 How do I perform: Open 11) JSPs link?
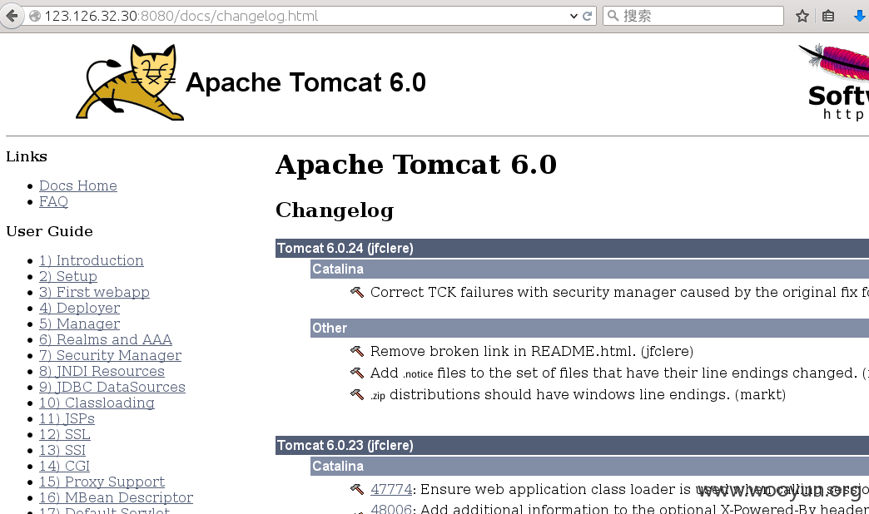click(67, 418)
